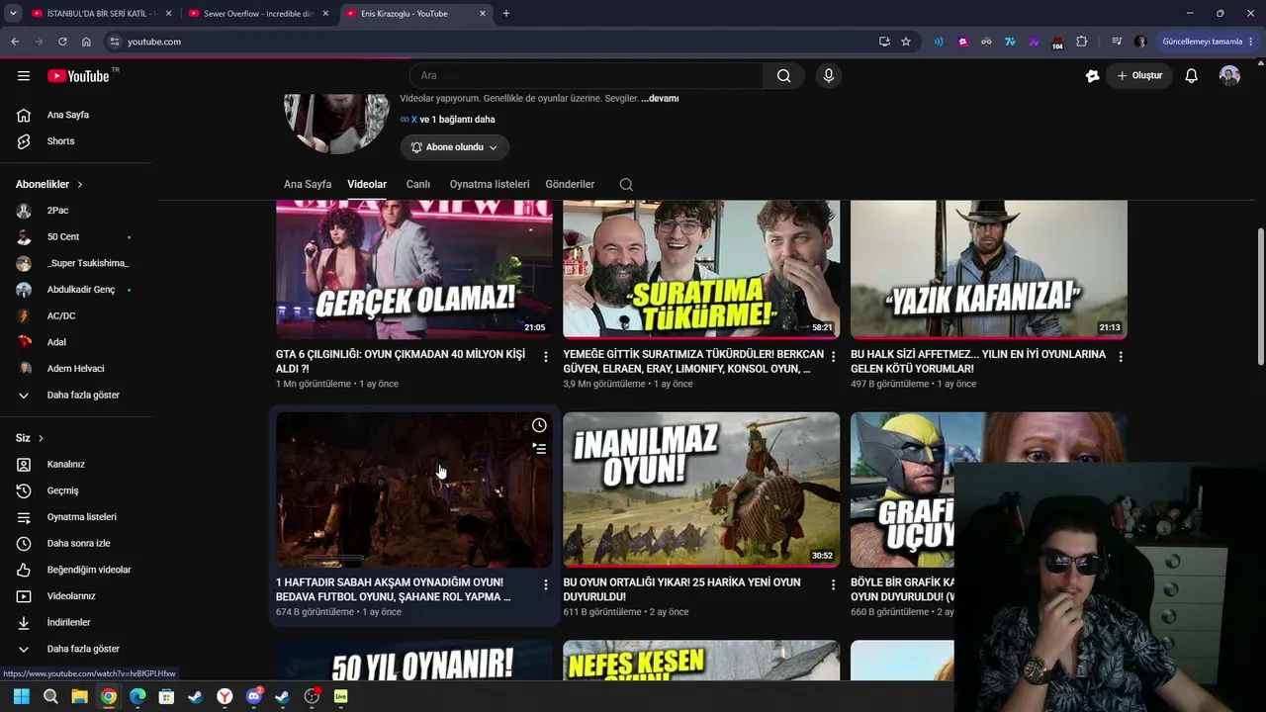Click the Oluştur create button
Screen dimensions: 1266x712
click(1139, 76)
